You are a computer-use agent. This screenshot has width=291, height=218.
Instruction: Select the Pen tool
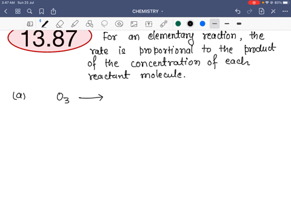[45, 24]
